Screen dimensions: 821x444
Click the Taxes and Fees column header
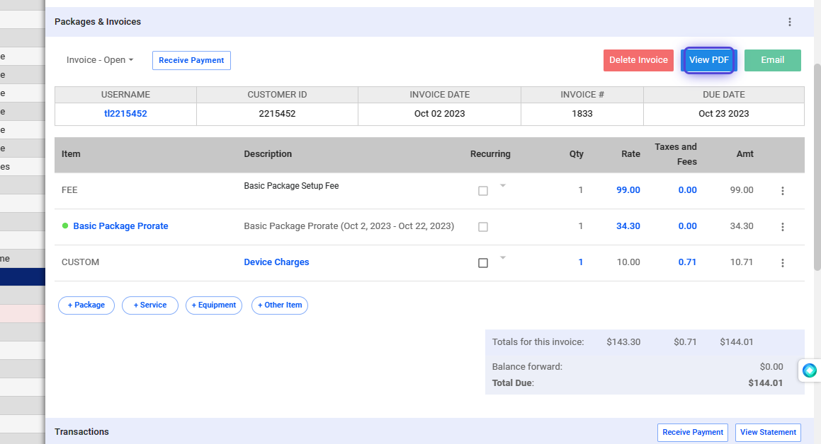click(x=676, y=154)
